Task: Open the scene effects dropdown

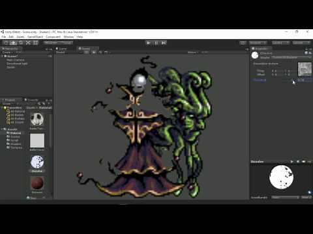Action: [107, 53]
